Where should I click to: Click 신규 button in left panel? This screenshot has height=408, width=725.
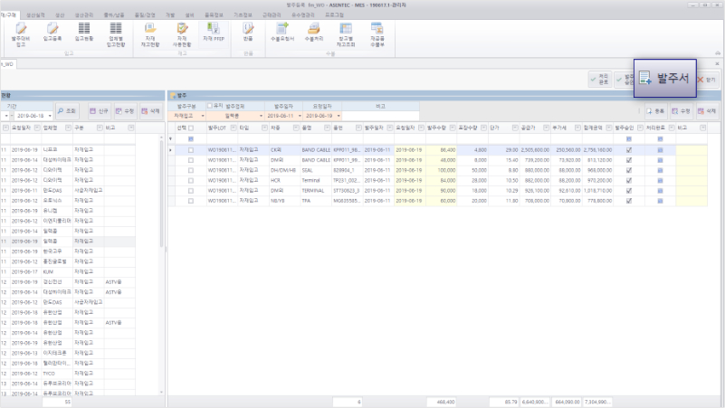click(x=100, y=111)
